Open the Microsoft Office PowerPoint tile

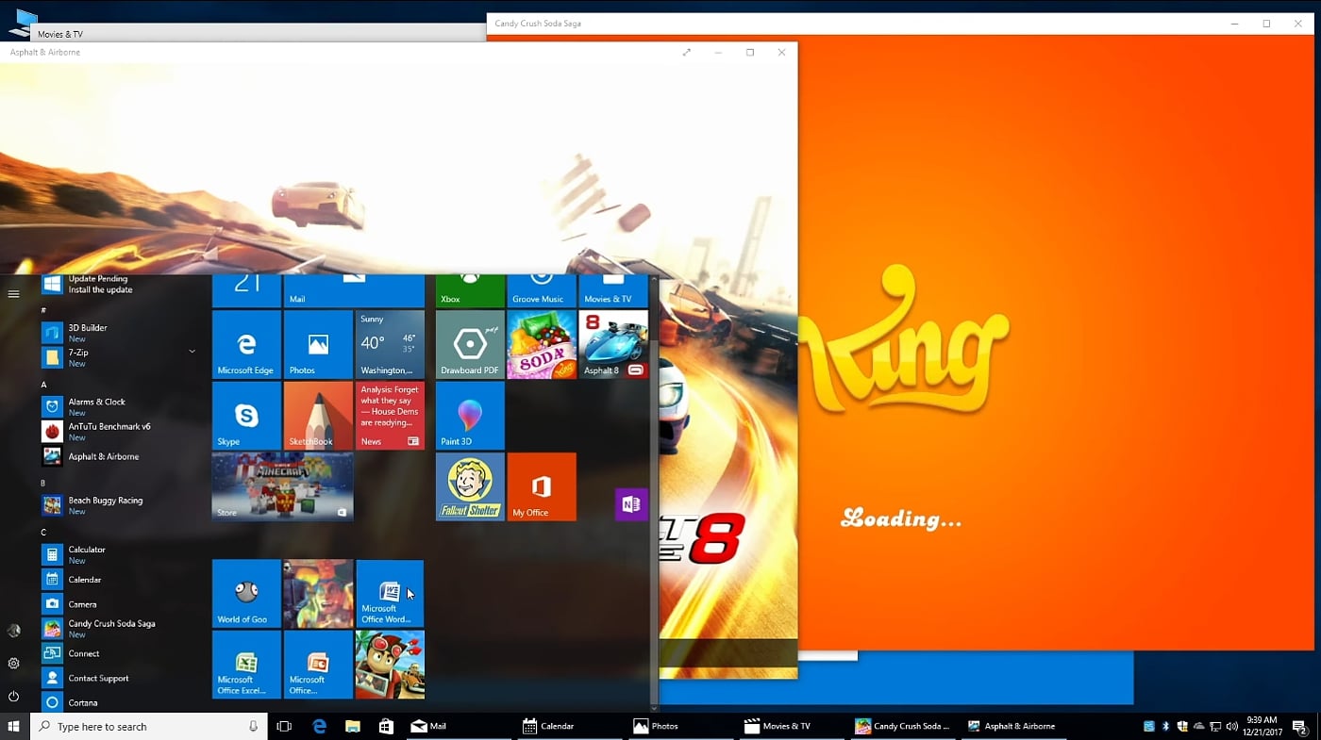(318, 665)
